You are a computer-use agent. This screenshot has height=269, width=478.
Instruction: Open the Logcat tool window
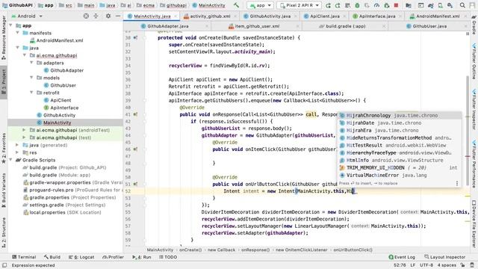pos(81,257)
